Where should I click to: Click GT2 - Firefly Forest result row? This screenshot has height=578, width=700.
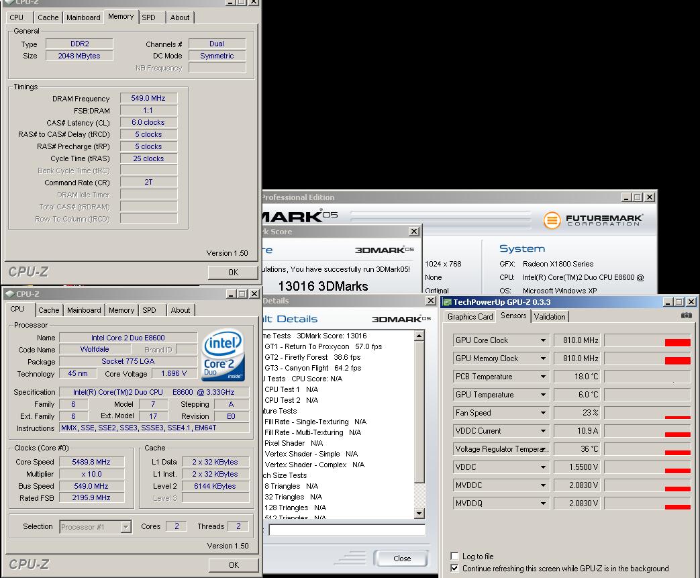[313, 357]
